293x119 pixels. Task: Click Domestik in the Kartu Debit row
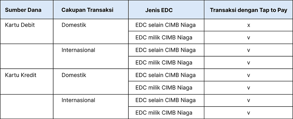pyautogui.click(x=74, y=25)
